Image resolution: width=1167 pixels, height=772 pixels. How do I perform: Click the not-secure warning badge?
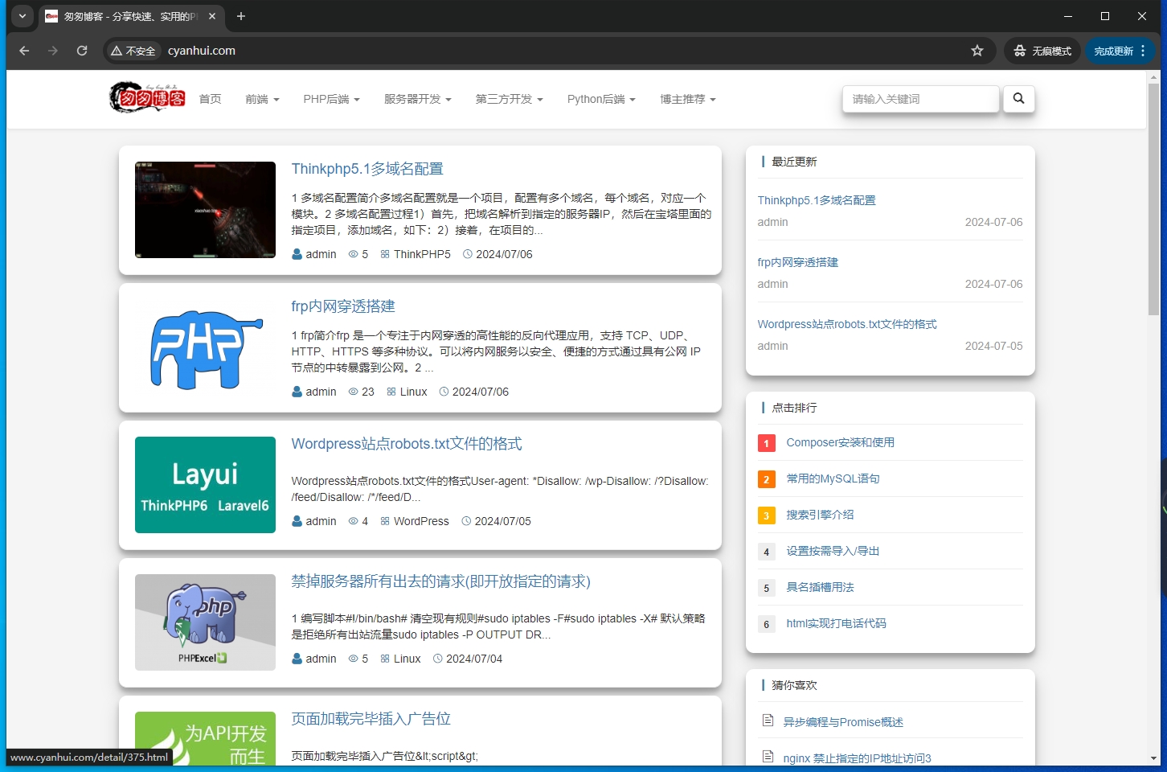pos(133,51)
